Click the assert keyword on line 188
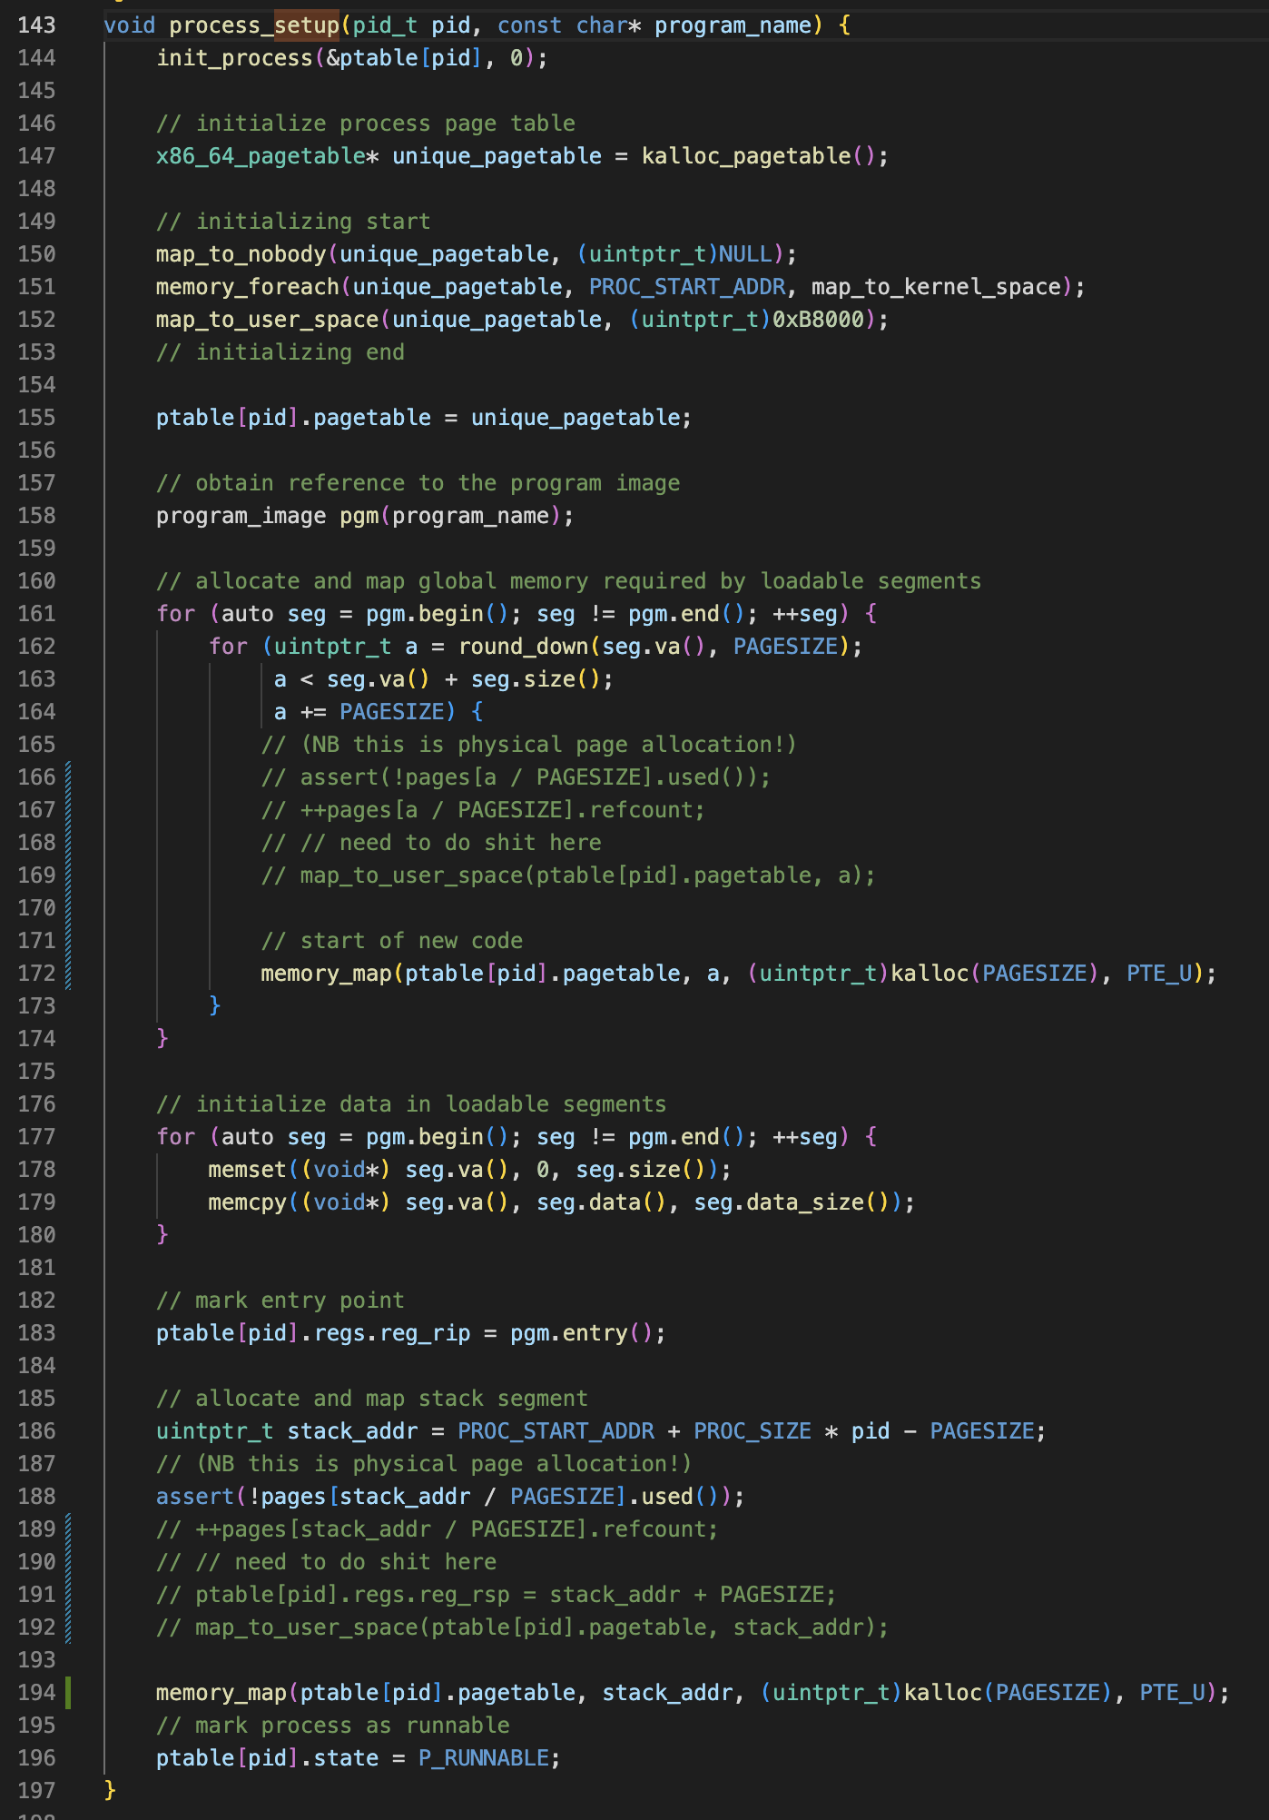1269x1820 pixels. click(194, 1497)
